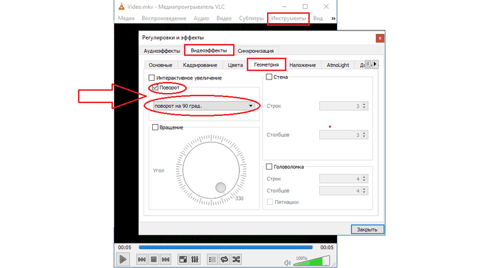Open the поворот на 90 град. dropdown
This screenshot has width=496, height=268.
(204, 106)
